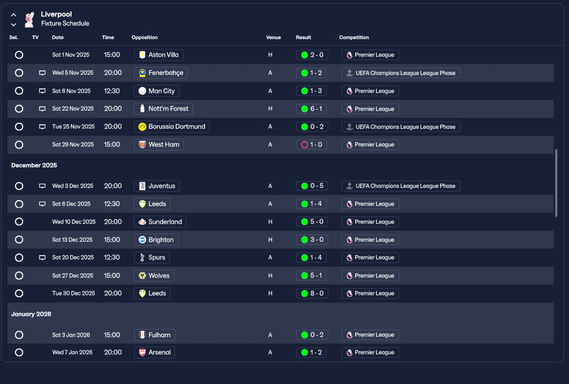The image size is (569, 384).
Task: Click the Wolves club badge icon
Action: [142, 276]
